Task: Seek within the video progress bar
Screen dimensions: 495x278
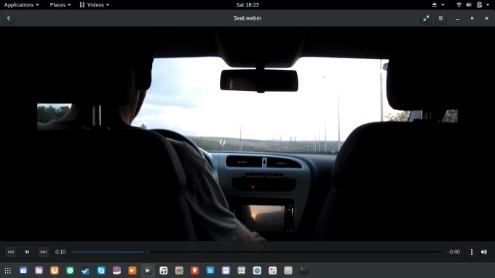Action: point(256,252)
